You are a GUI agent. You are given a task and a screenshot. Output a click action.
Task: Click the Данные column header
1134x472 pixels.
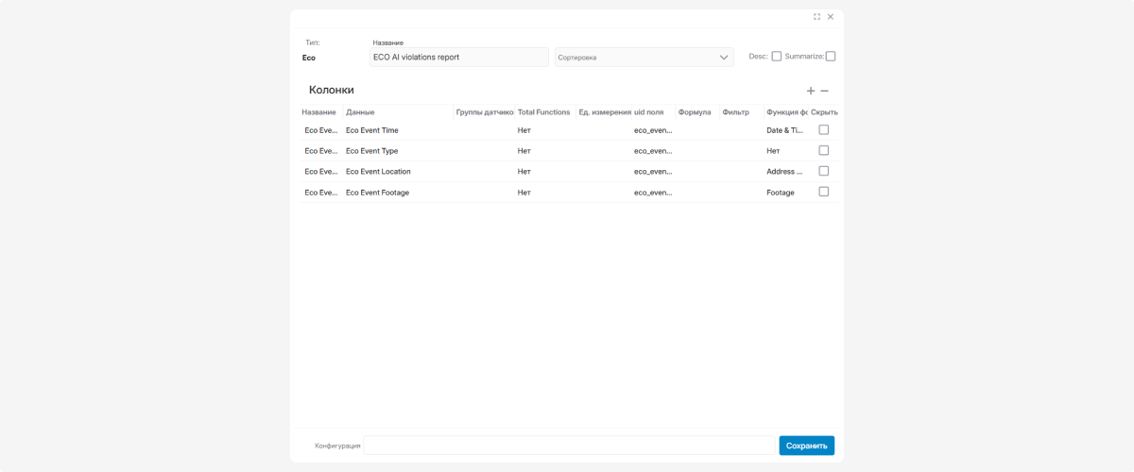(x=361, y=112)
